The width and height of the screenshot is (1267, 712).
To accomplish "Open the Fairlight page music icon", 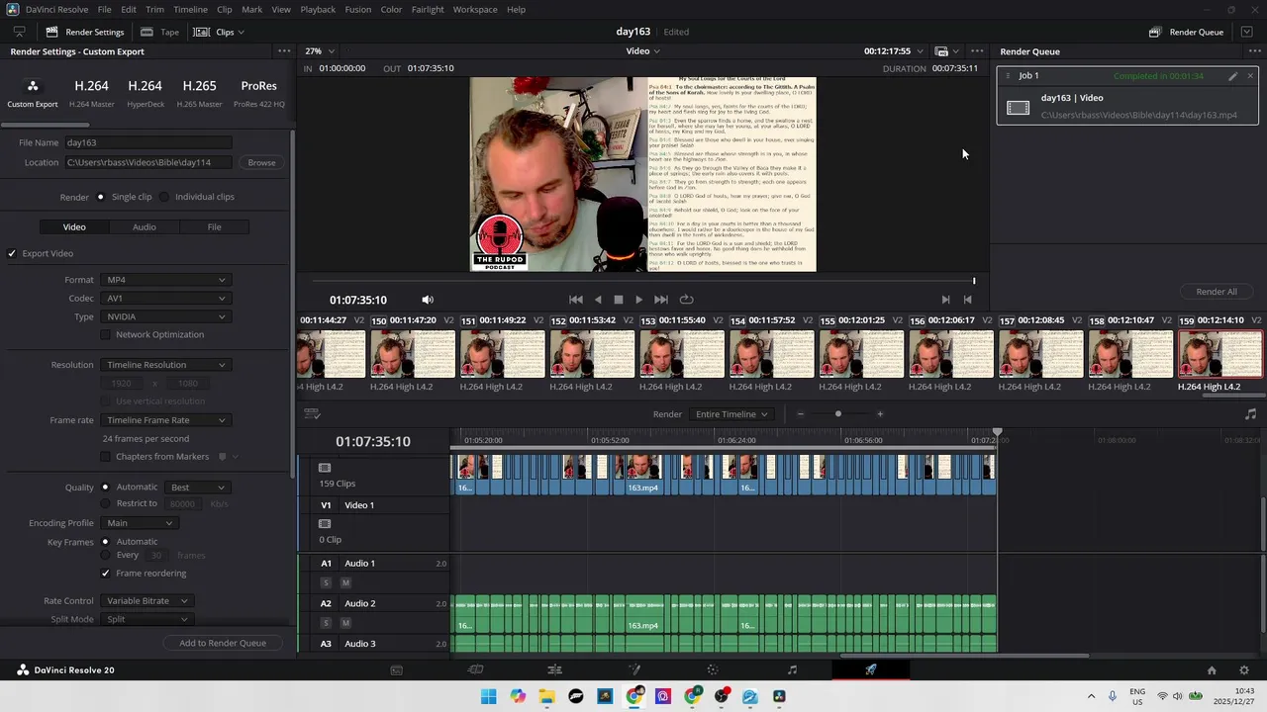I will click(x=792, y=670).
